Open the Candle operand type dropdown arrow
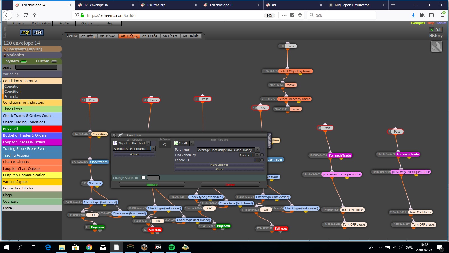 [x=192, y=143]
